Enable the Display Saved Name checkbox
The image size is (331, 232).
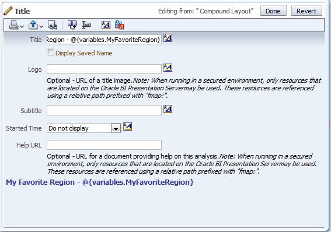click(x=50, y=52)
